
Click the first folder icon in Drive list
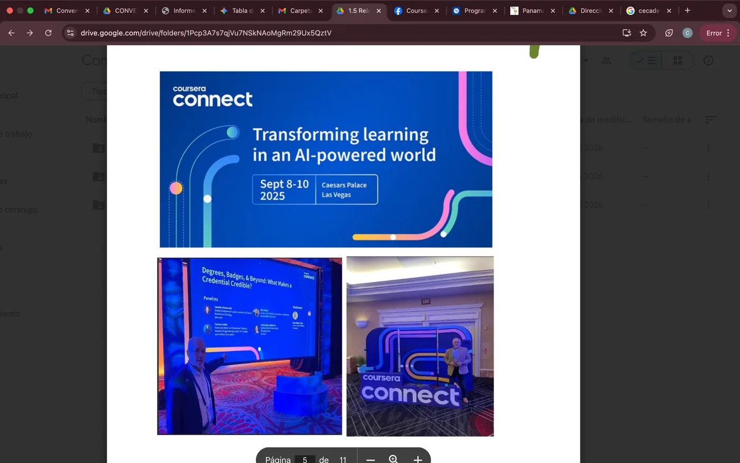98,148
